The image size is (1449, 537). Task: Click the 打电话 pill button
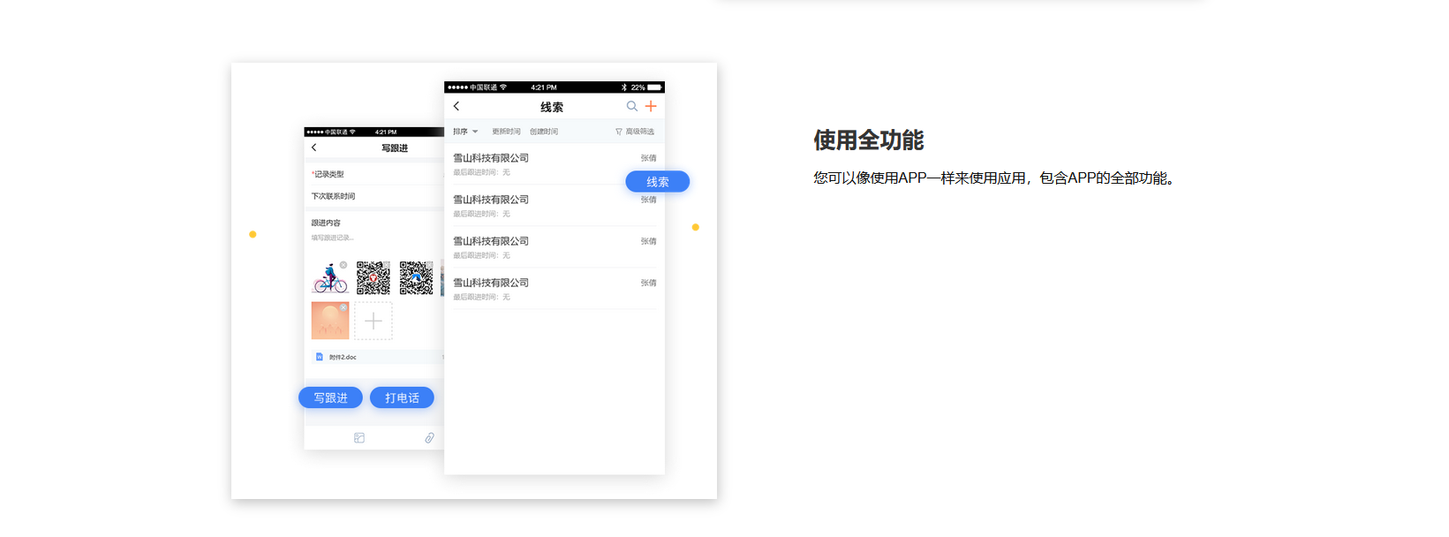(402, 397)
